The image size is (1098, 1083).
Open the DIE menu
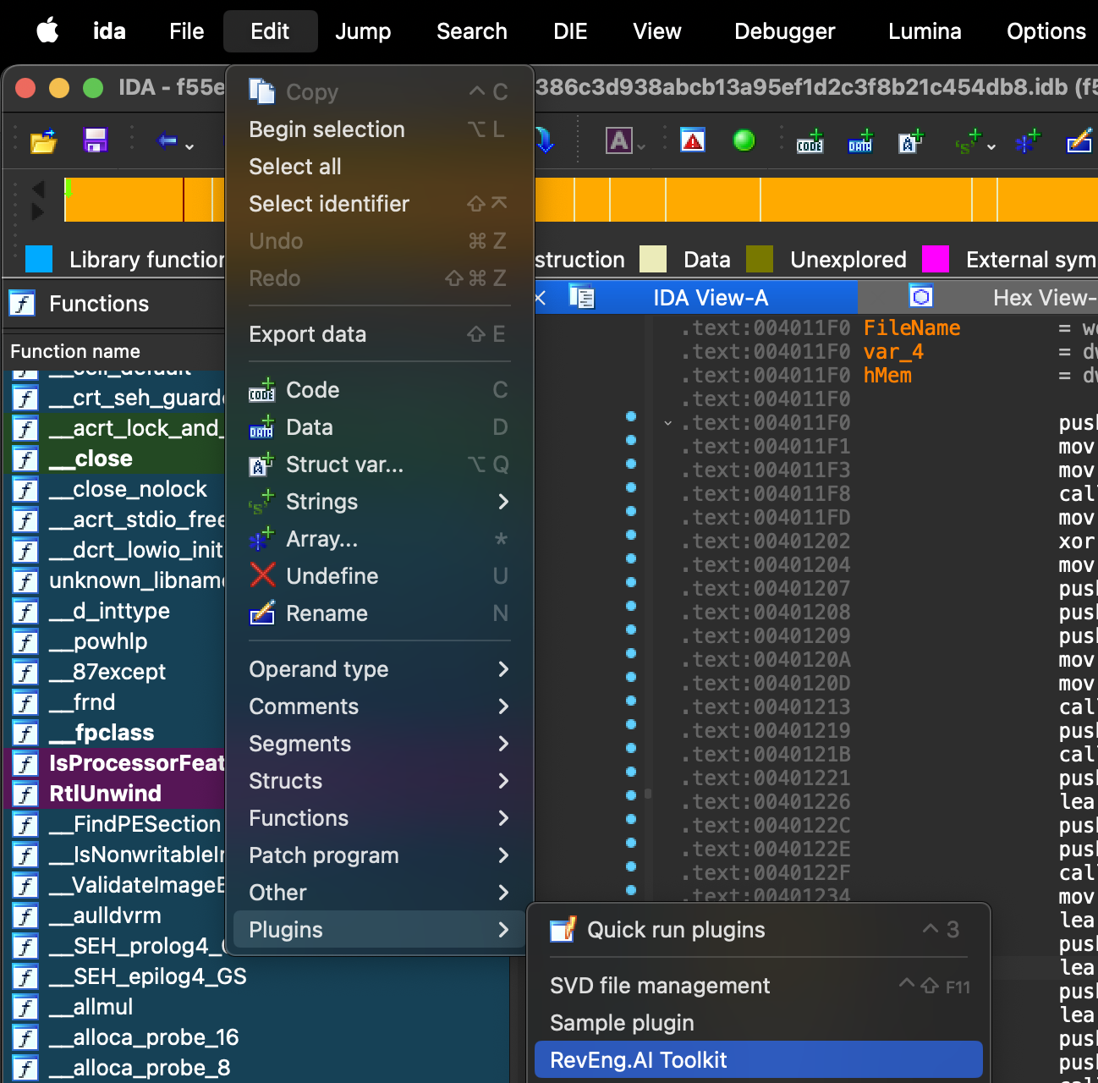[570, 31]
